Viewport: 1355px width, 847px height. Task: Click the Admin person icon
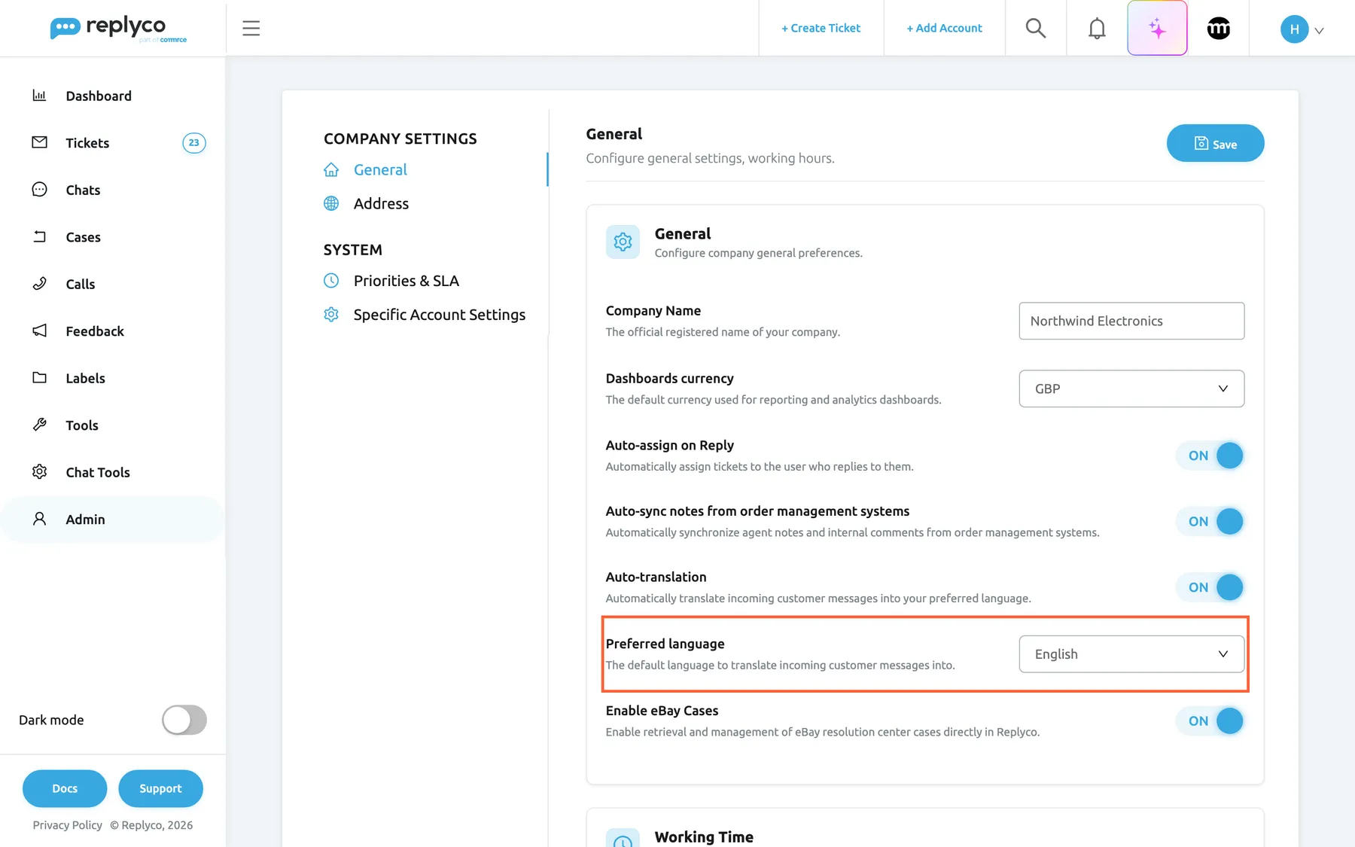(x=40, y=519)
